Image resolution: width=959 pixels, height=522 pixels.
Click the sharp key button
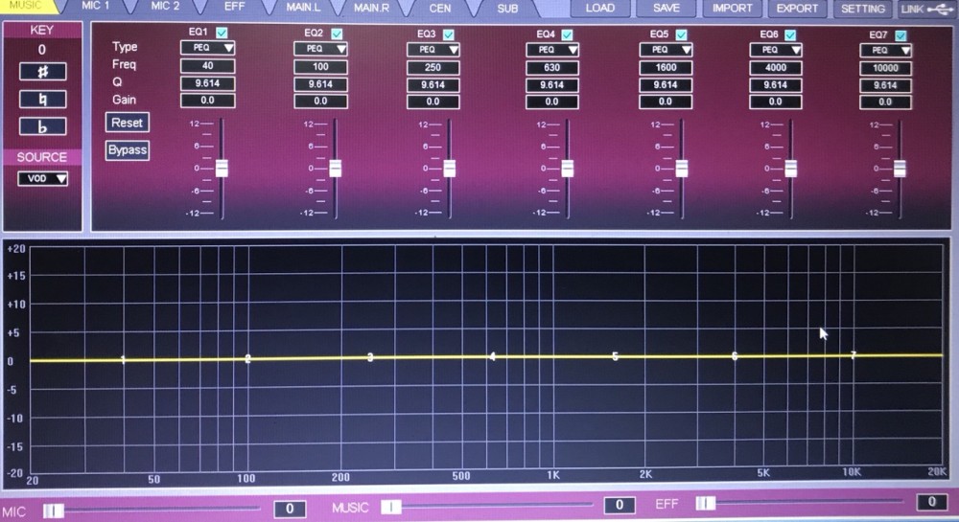pyautogui.click(x=43, y=72)
